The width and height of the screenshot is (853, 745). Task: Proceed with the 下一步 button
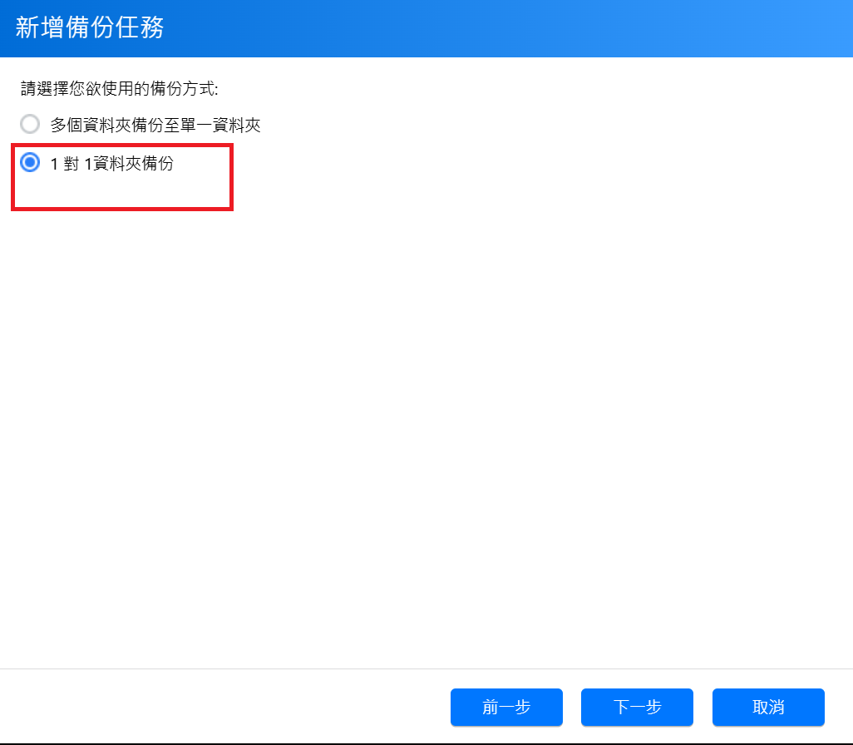point(637,707)
